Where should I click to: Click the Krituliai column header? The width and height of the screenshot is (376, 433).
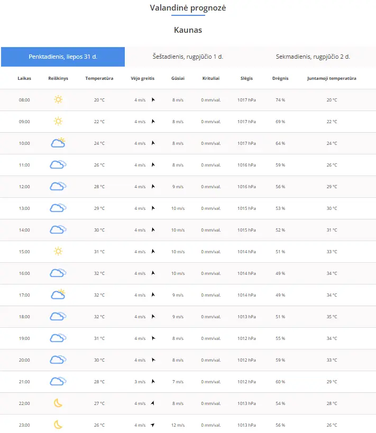211,78
